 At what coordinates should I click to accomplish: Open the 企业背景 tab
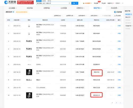point(13,8)
